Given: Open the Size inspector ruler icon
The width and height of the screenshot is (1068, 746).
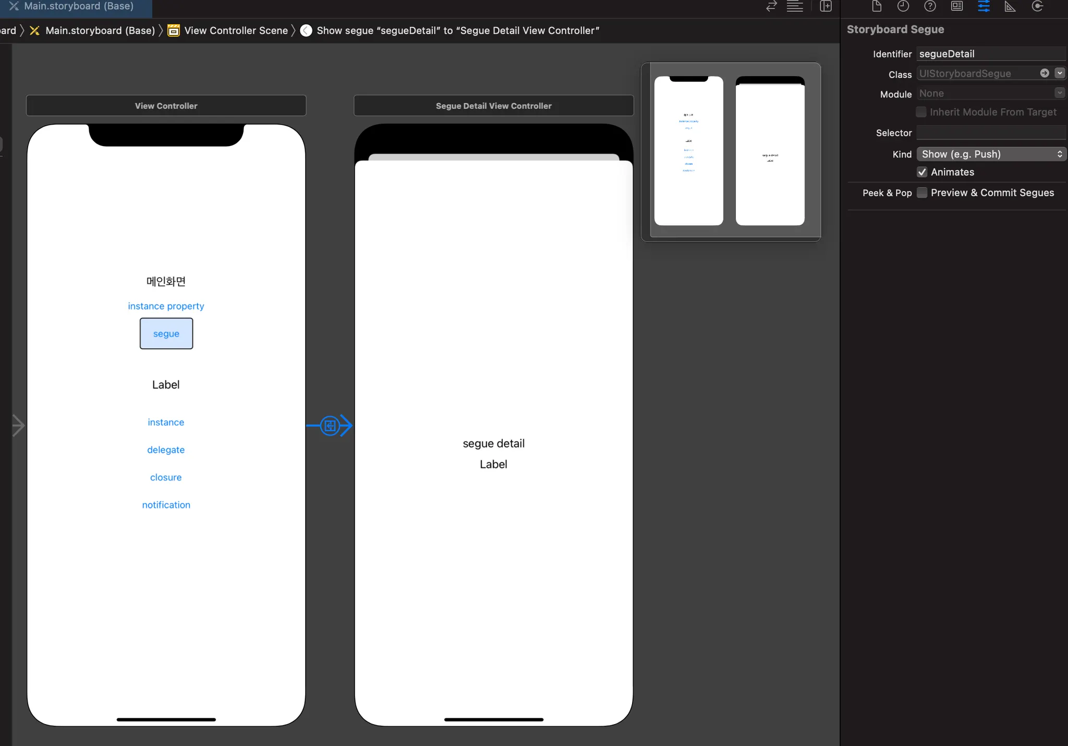Looking at the screenshot, I should 1010,6.
